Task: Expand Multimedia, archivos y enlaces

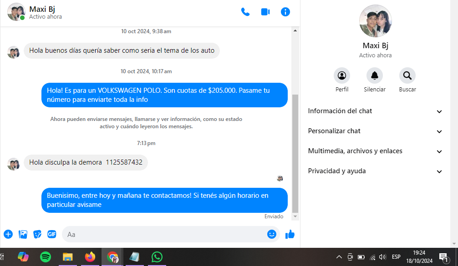Action: pyautogui.click(x=375, y=151)
